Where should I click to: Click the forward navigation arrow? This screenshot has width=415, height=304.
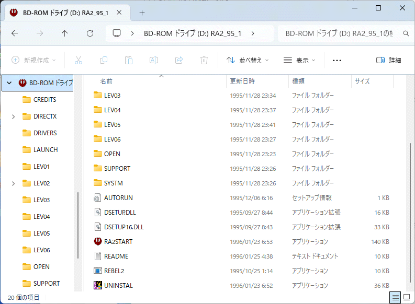pyautogui.click(x=40, y=33)
